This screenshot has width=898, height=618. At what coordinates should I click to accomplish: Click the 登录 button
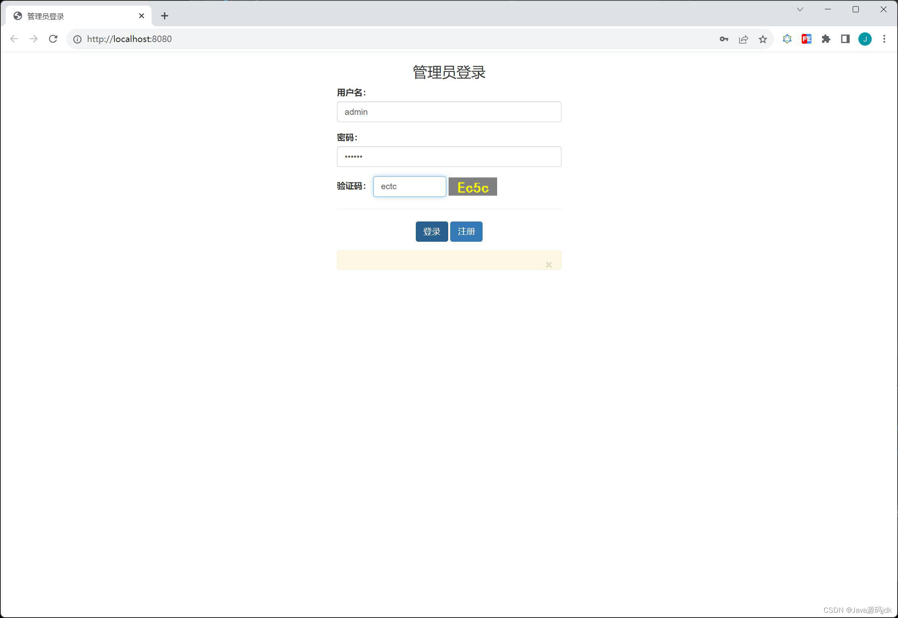(432, 232)
